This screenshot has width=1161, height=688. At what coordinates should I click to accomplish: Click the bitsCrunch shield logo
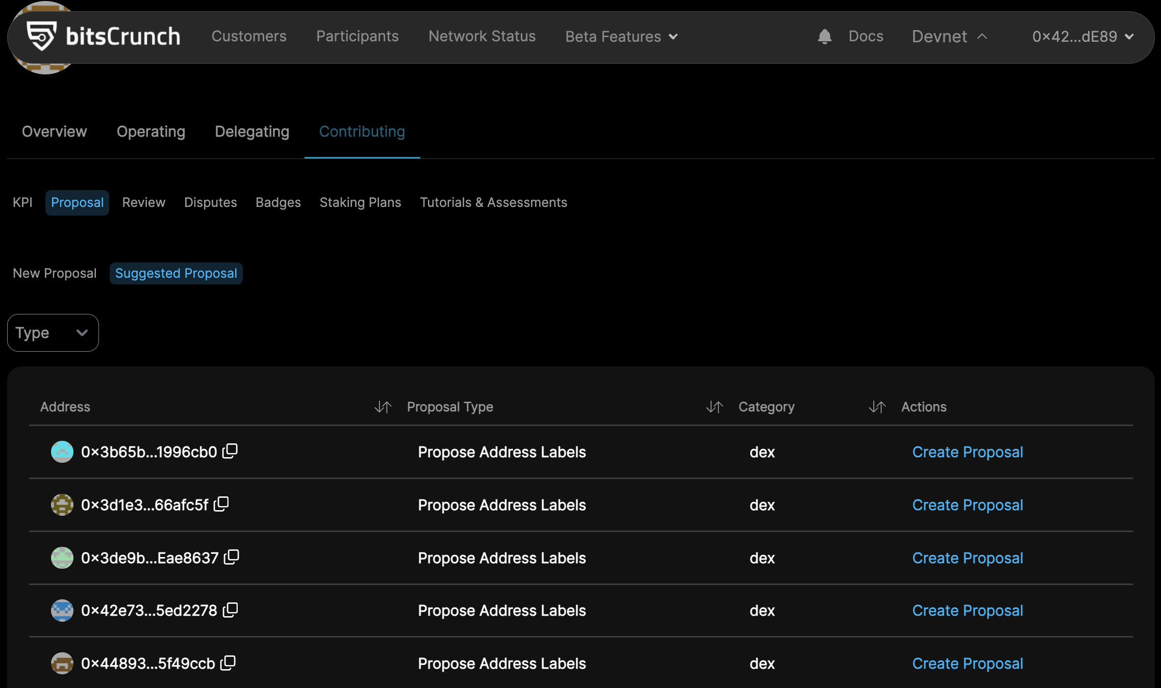pos(41,36)
